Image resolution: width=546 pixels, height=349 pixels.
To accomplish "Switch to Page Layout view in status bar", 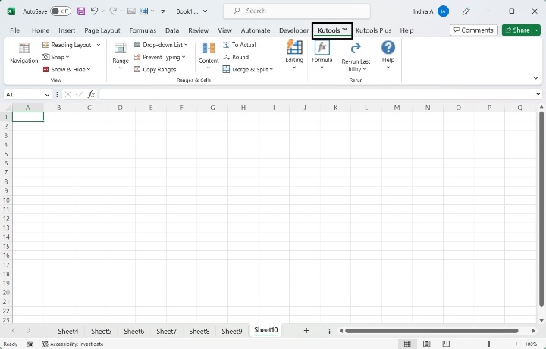I will (426, 344).
